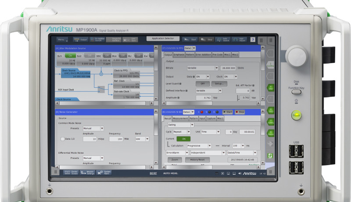
Task: Open the Defined Interface Variable dropdown
Action: point(209,91)
